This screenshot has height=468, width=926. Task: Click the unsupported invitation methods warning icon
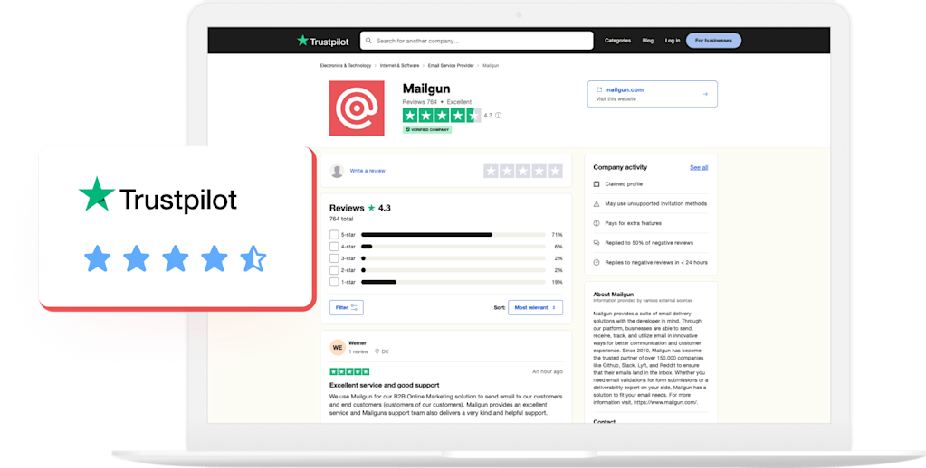coord(597,203)
